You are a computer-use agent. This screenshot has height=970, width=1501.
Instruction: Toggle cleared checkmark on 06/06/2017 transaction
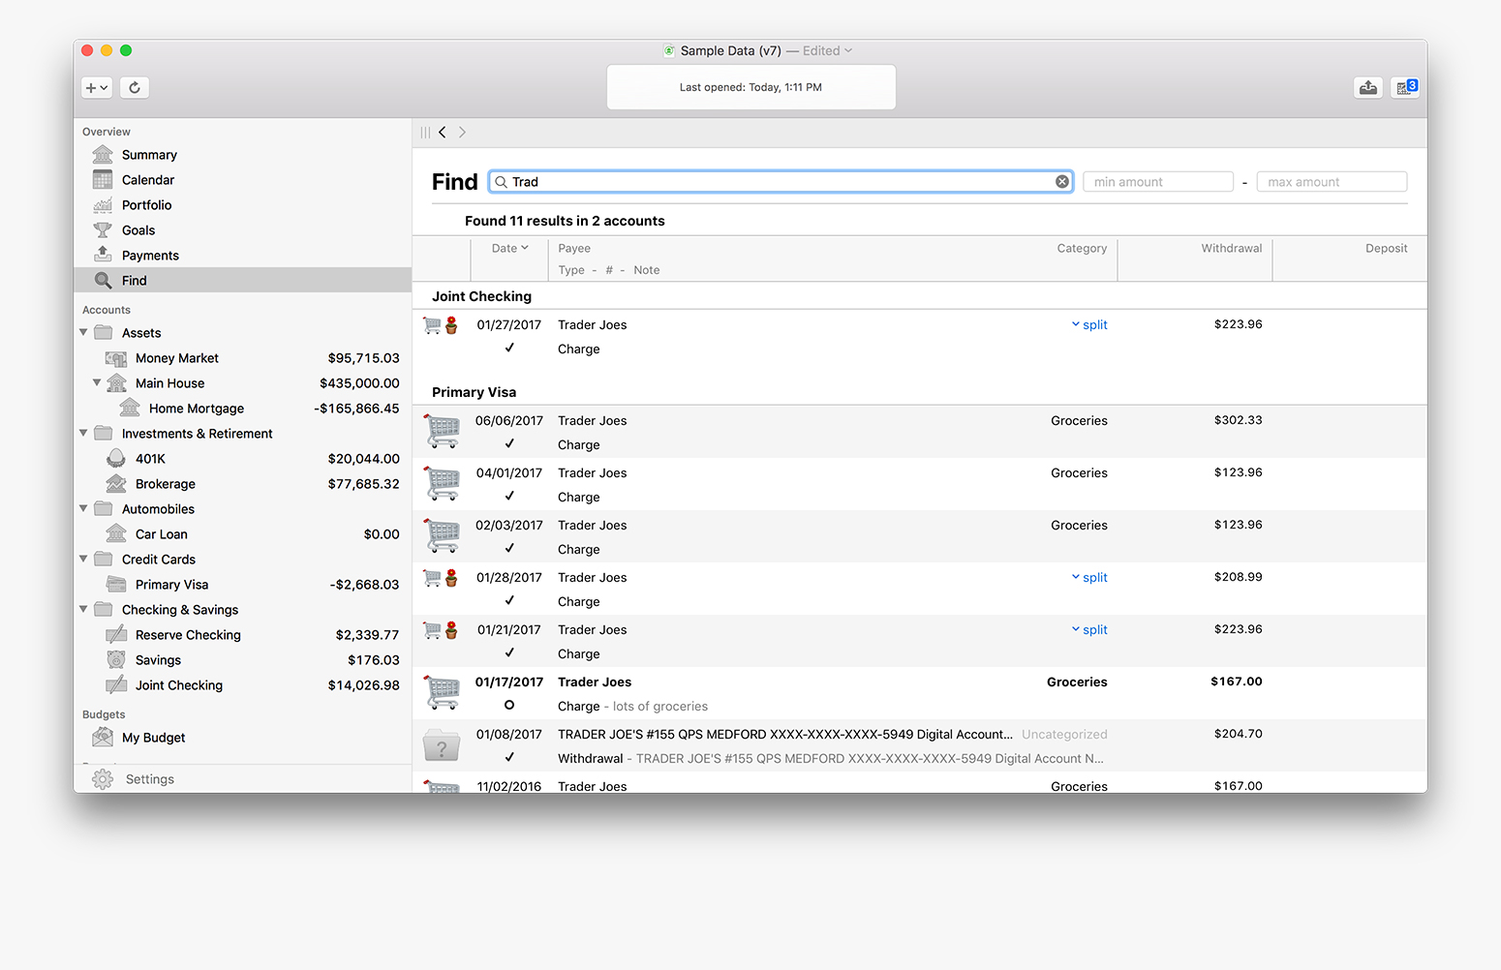[509, 443]
